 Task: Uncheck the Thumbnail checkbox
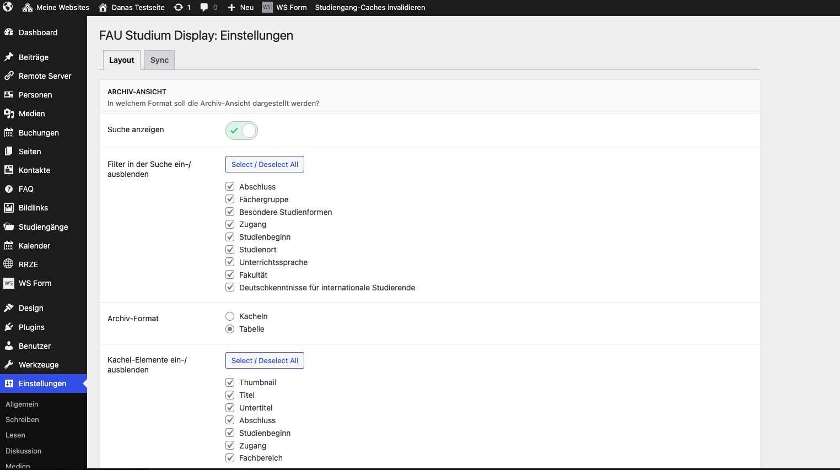coord(230,382)
